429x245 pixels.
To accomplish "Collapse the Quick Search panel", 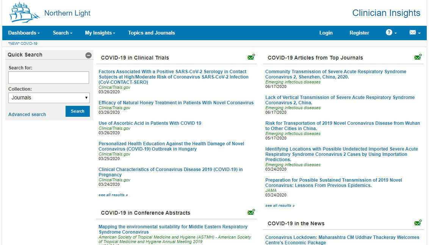I will 88,55.
